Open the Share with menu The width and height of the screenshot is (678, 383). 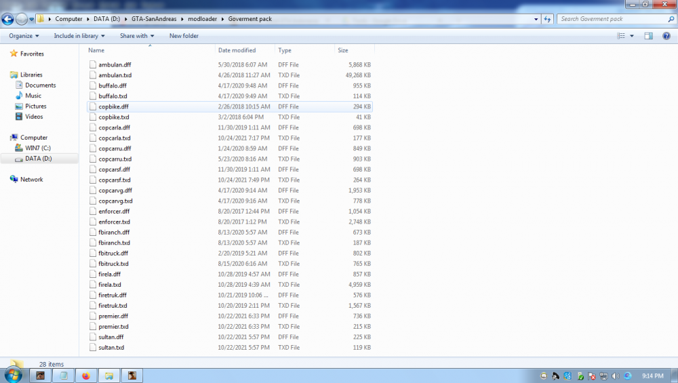137,36
